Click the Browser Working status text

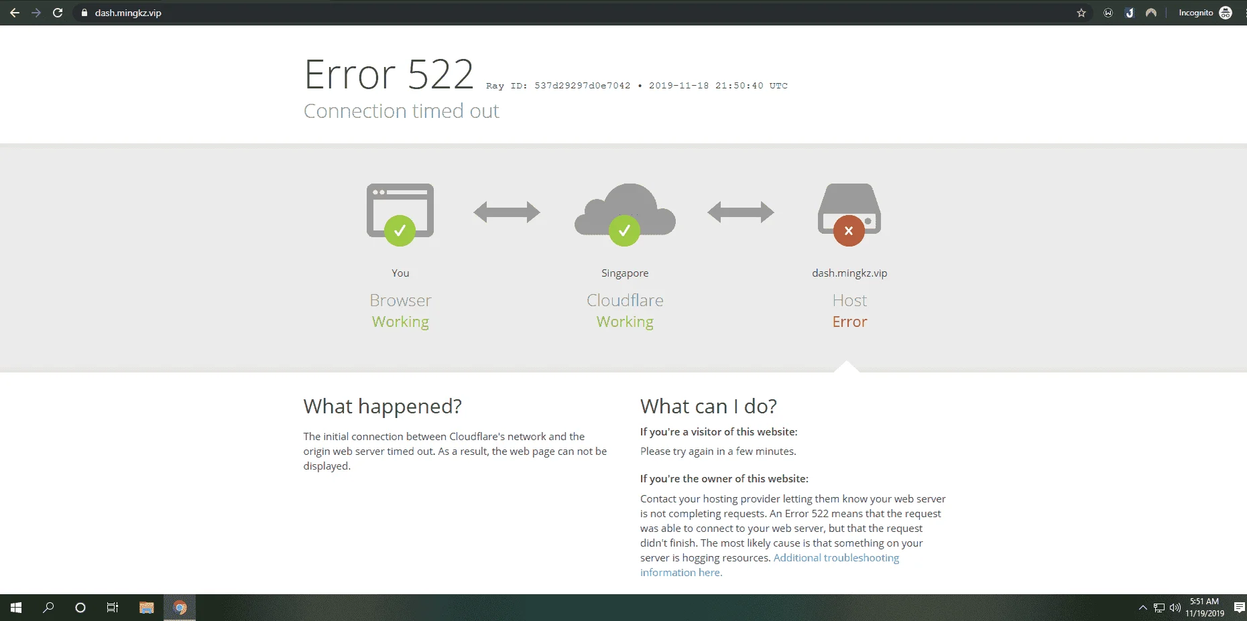(400, 322)
